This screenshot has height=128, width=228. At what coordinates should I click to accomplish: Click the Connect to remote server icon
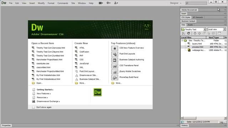183,33
